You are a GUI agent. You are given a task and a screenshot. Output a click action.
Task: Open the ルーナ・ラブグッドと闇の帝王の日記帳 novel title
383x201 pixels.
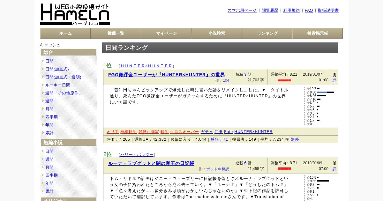151,163
